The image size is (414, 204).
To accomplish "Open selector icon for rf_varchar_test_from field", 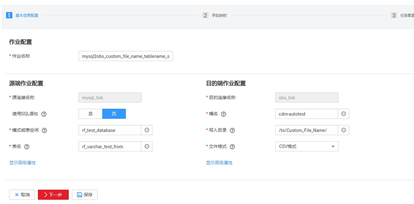I will [147, 147].
